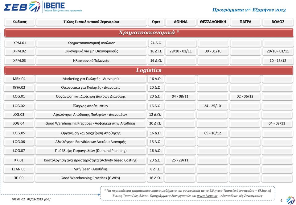Click the seminar title Ηλεκτρονικό Τελωνείο

click(x=91, y=61)
